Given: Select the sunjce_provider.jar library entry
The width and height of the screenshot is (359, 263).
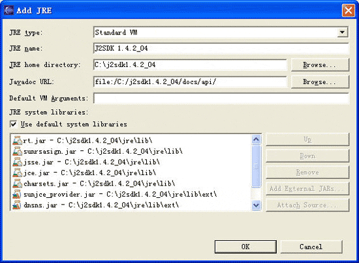Looking at the screenshot, I should pos(115,194).
